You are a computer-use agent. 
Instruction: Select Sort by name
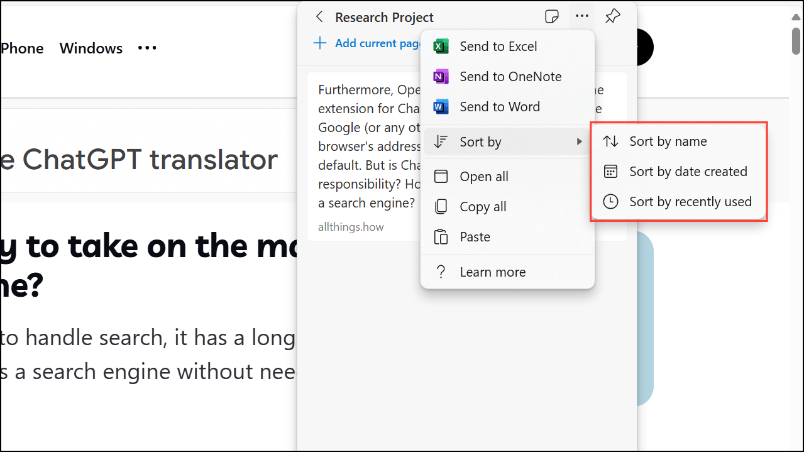coord(668,141)
